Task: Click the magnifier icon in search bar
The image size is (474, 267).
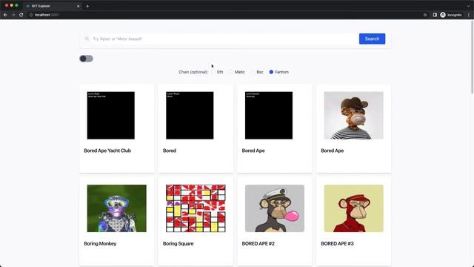Action: tap(87, 39)
